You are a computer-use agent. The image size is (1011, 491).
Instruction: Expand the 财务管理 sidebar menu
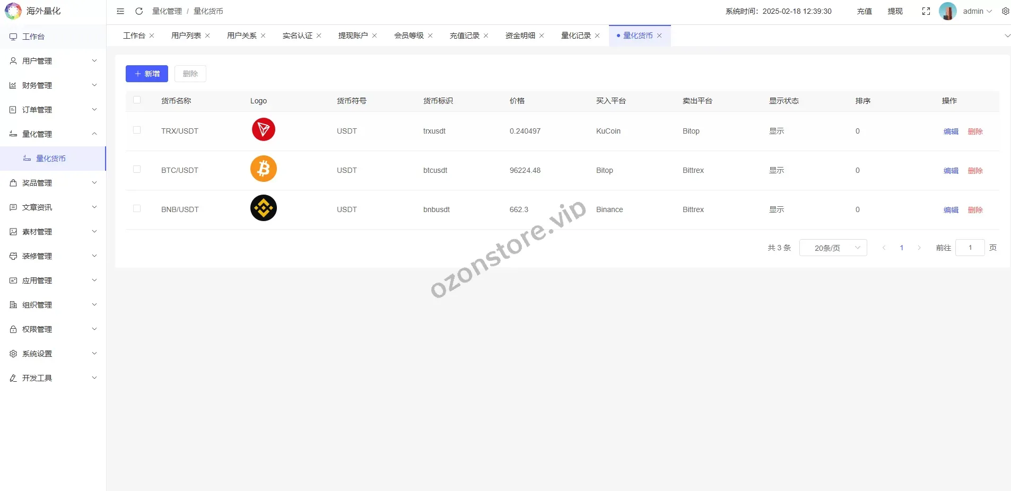click(53, 85)
